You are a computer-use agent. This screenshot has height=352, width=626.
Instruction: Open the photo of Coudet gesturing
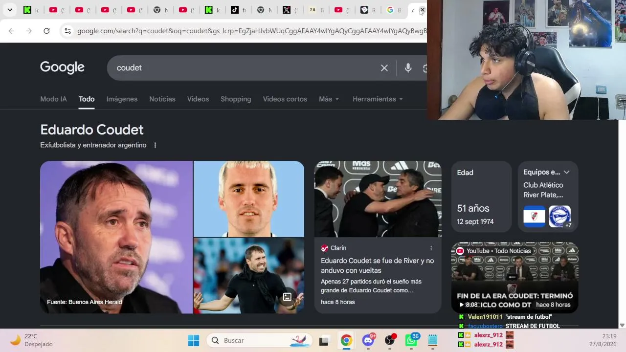pos(249,276)
